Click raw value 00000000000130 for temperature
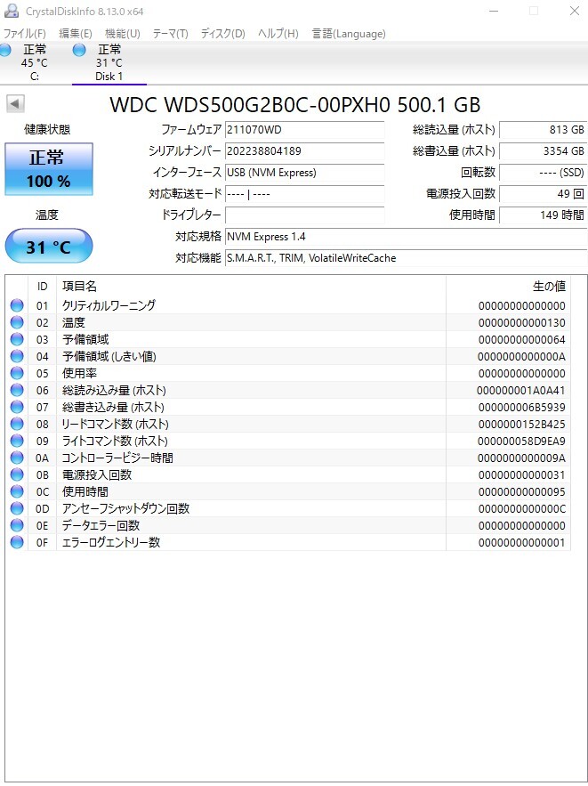The width and height of the screenshot is (588, 786). pos(521,323)
